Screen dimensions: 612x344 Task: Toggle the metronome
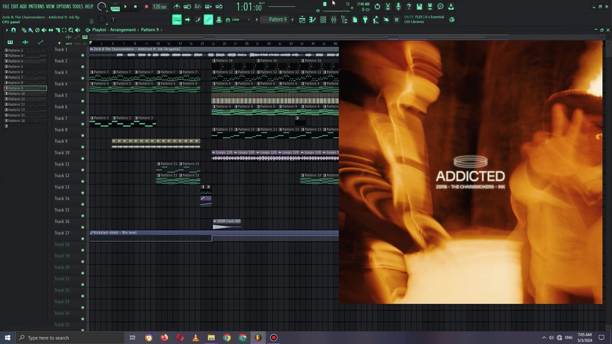pos(177,7)
